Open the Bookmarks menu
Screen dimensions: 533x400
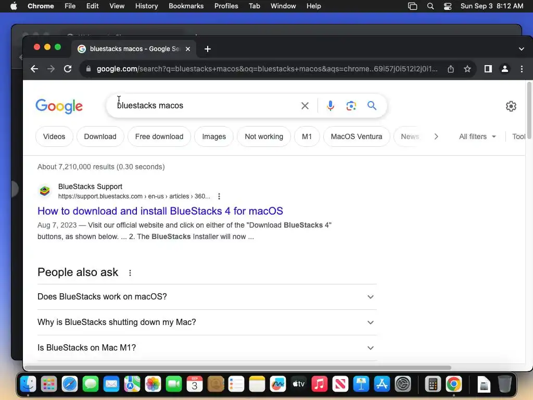[x=186, y=6]
